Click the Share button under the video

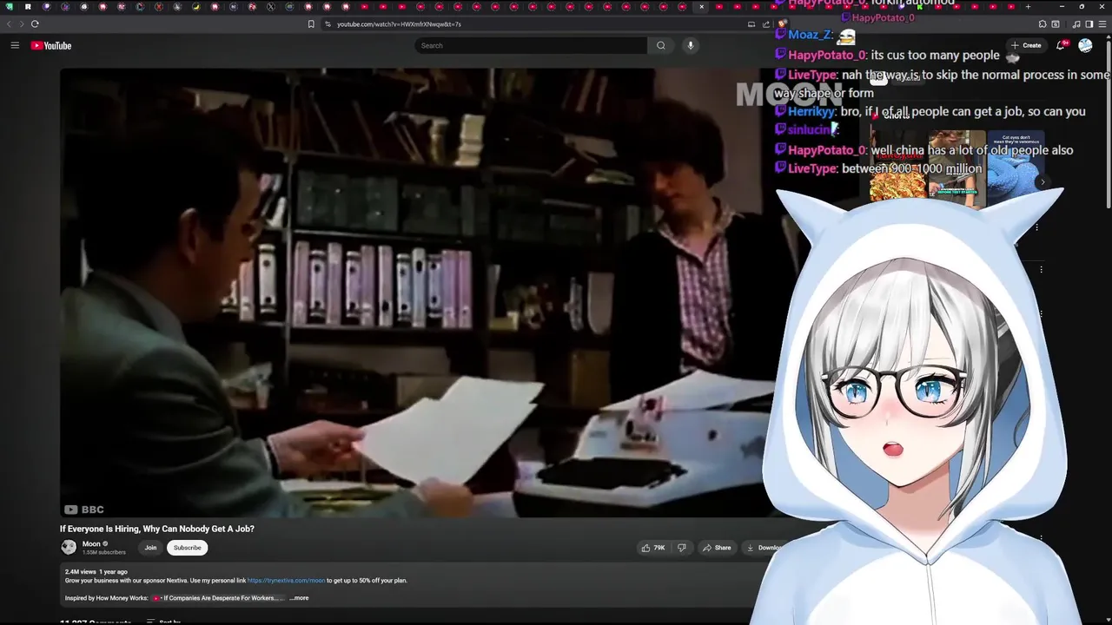(717, 548)
